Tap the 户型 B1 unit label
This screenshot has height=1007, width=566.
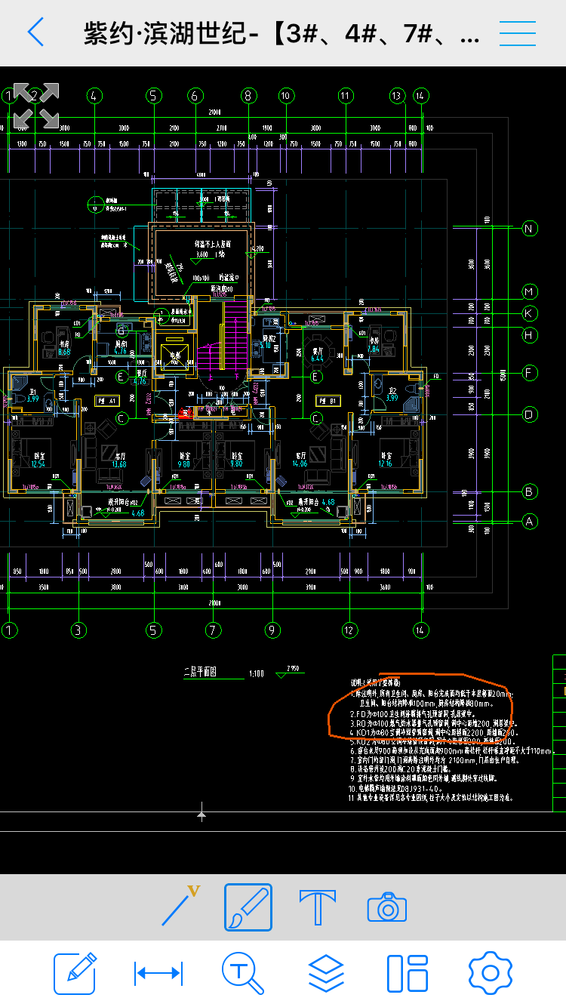(x=328, y=400)
